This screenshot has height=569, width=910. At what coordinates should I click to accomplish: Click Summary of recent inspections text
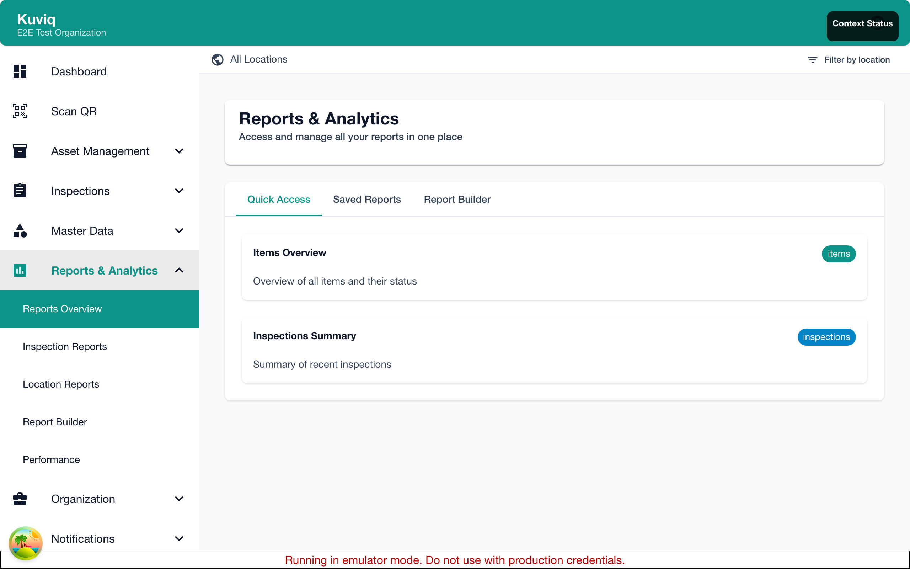tap(322, 364)
